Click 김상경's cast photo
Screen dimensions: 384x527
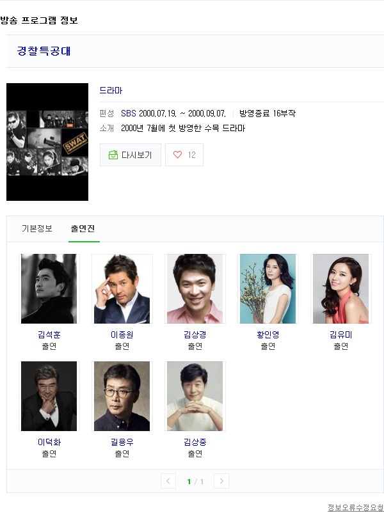click(x=195, y=289)
